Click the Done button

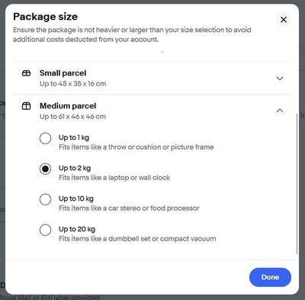(270, 277)
